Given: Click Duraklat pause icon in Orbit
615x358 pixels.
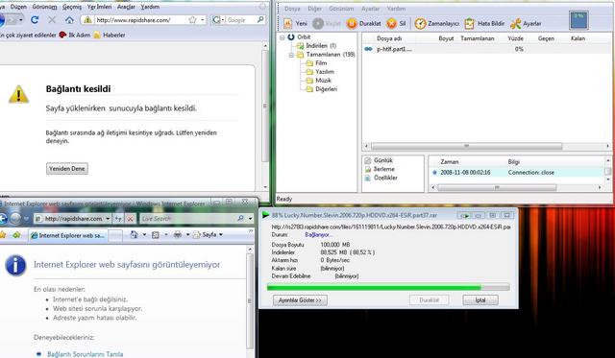Looking at the screenshot, I should (x=352, y=23).
